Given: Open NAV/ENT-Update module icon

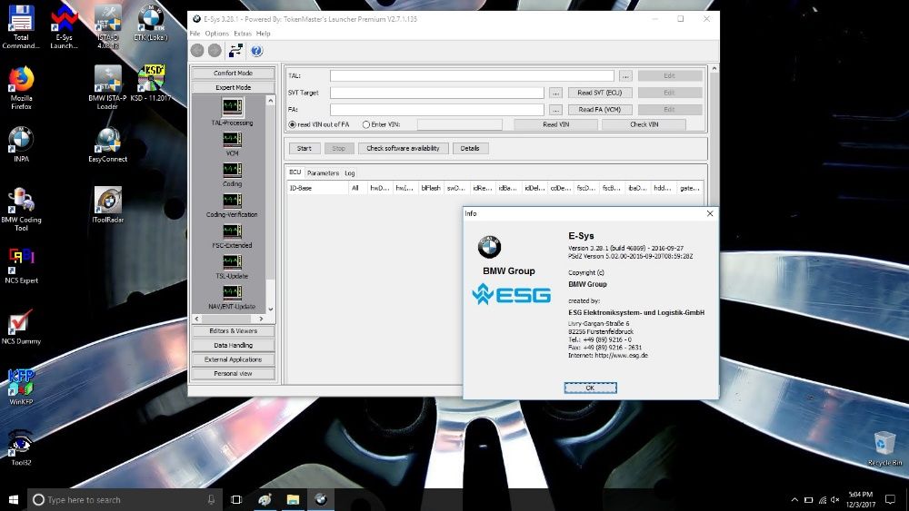Looking at the screenshot, I should click(x=233, y=293).
